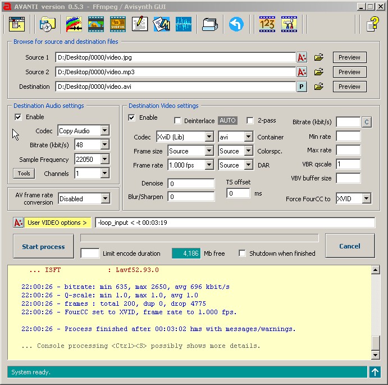Toggle the Deinterlace checkbox
The image size is (388, 385).
tap(177, 121)
